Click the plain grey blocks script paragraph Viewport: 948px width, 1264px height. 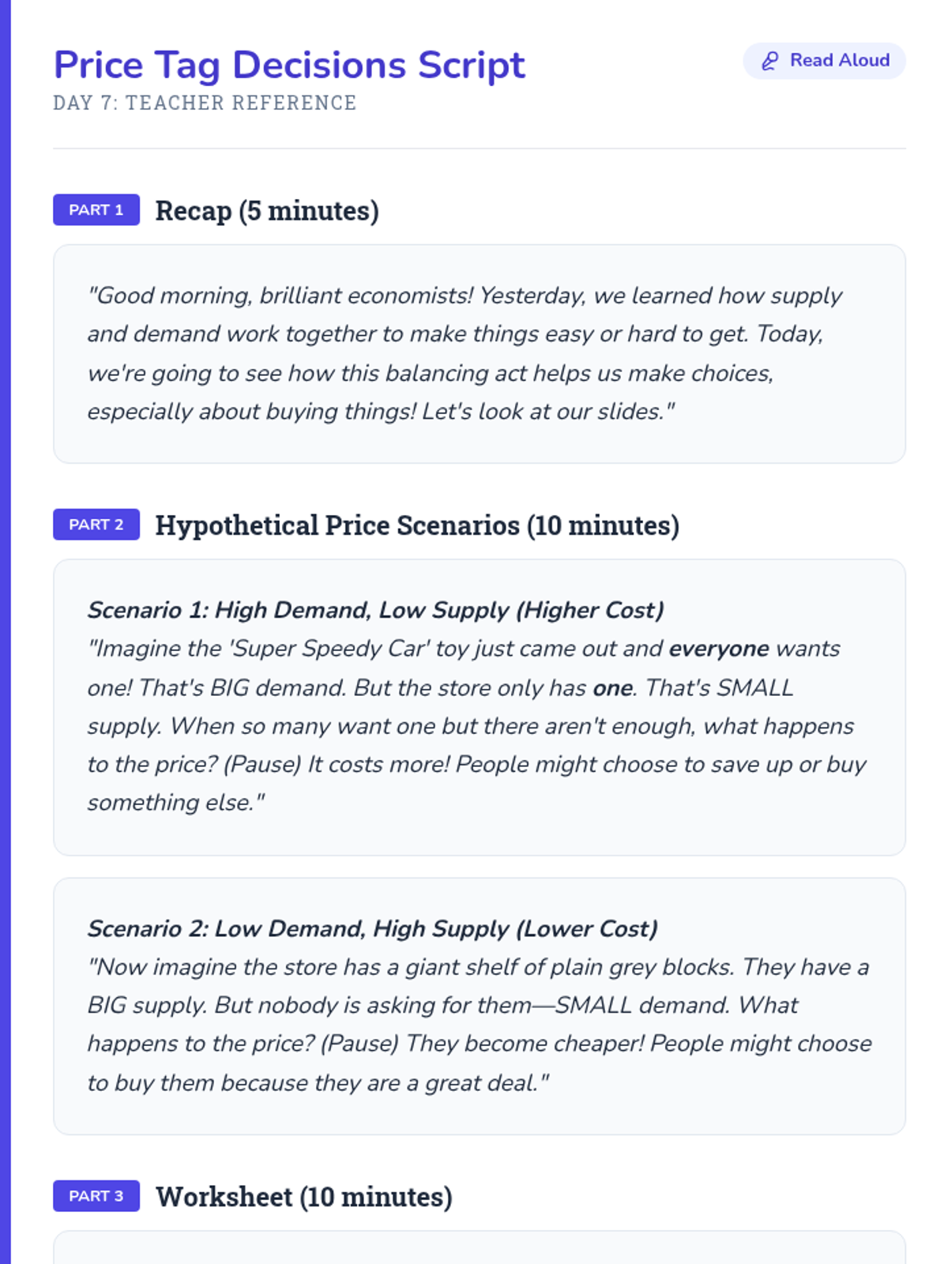[x=479, y=1025]
